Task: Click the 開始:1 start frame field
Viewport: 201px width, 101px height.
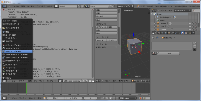Action: tap(56, 98)
